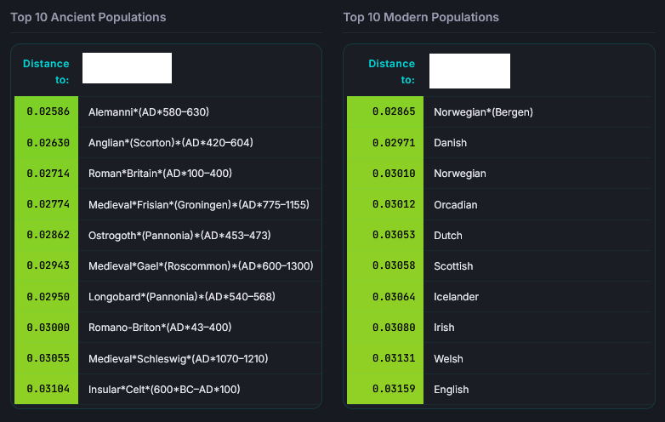Click distance value 0.02971
665x422 pixels.
pos(394,142)
